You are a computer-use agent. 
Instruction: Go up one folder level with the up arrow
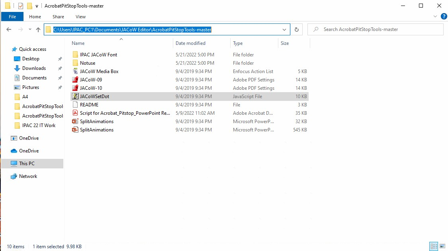coord(38,29)
